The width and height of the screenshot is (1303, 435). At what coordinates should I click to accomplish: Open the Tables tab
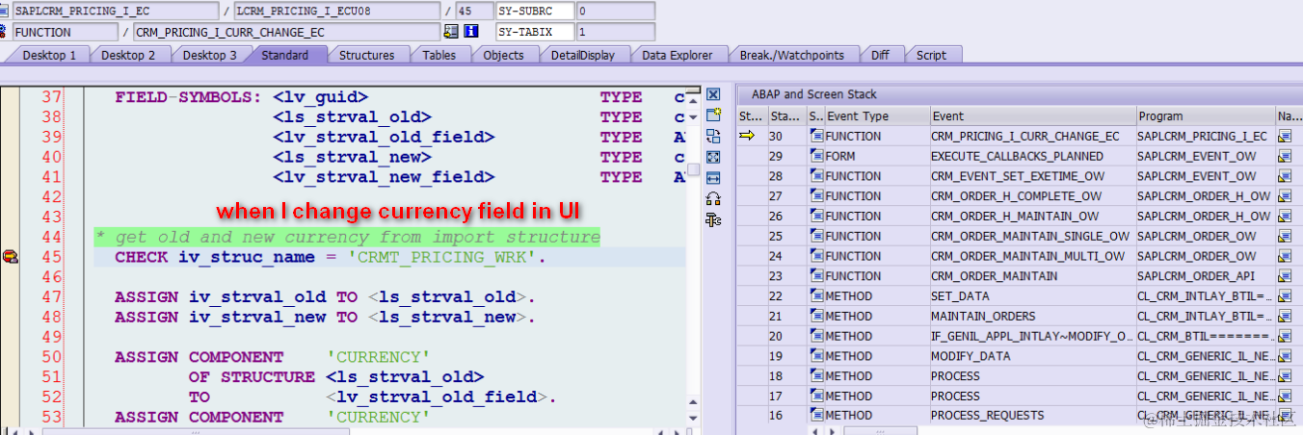[439, 55]
